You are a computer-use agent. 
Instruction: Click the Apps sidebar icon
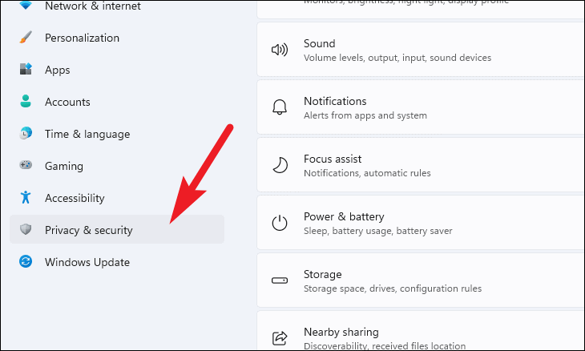click(x=26, y=69)
